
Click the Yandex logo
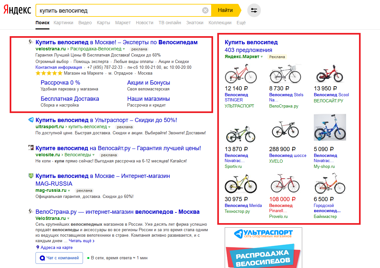tap(17, 10)
